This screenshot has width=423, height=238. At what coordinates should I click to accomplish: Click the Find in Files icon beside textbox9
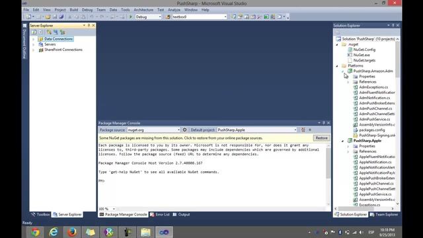[x=168, y=17]
